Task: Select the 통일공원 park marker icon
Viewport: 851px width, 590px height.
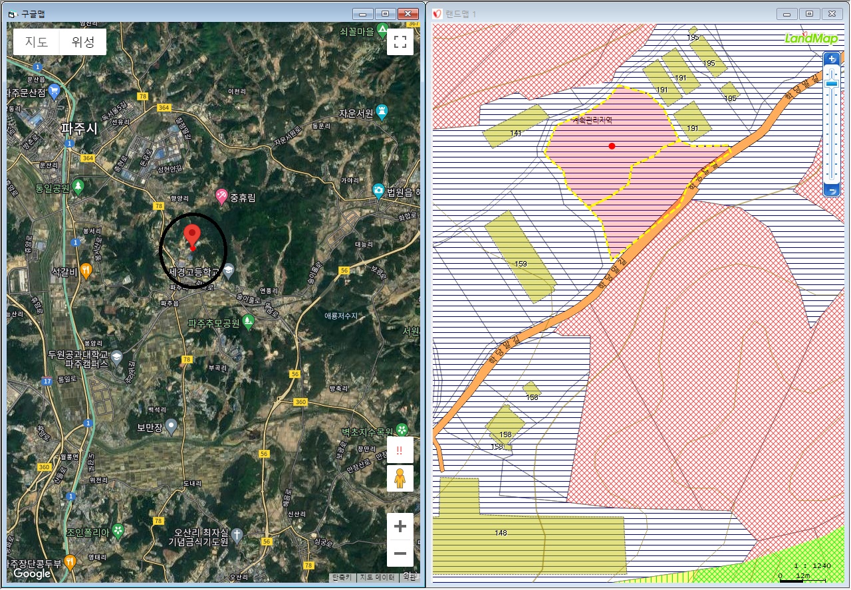Action: (x=79, y=187)
